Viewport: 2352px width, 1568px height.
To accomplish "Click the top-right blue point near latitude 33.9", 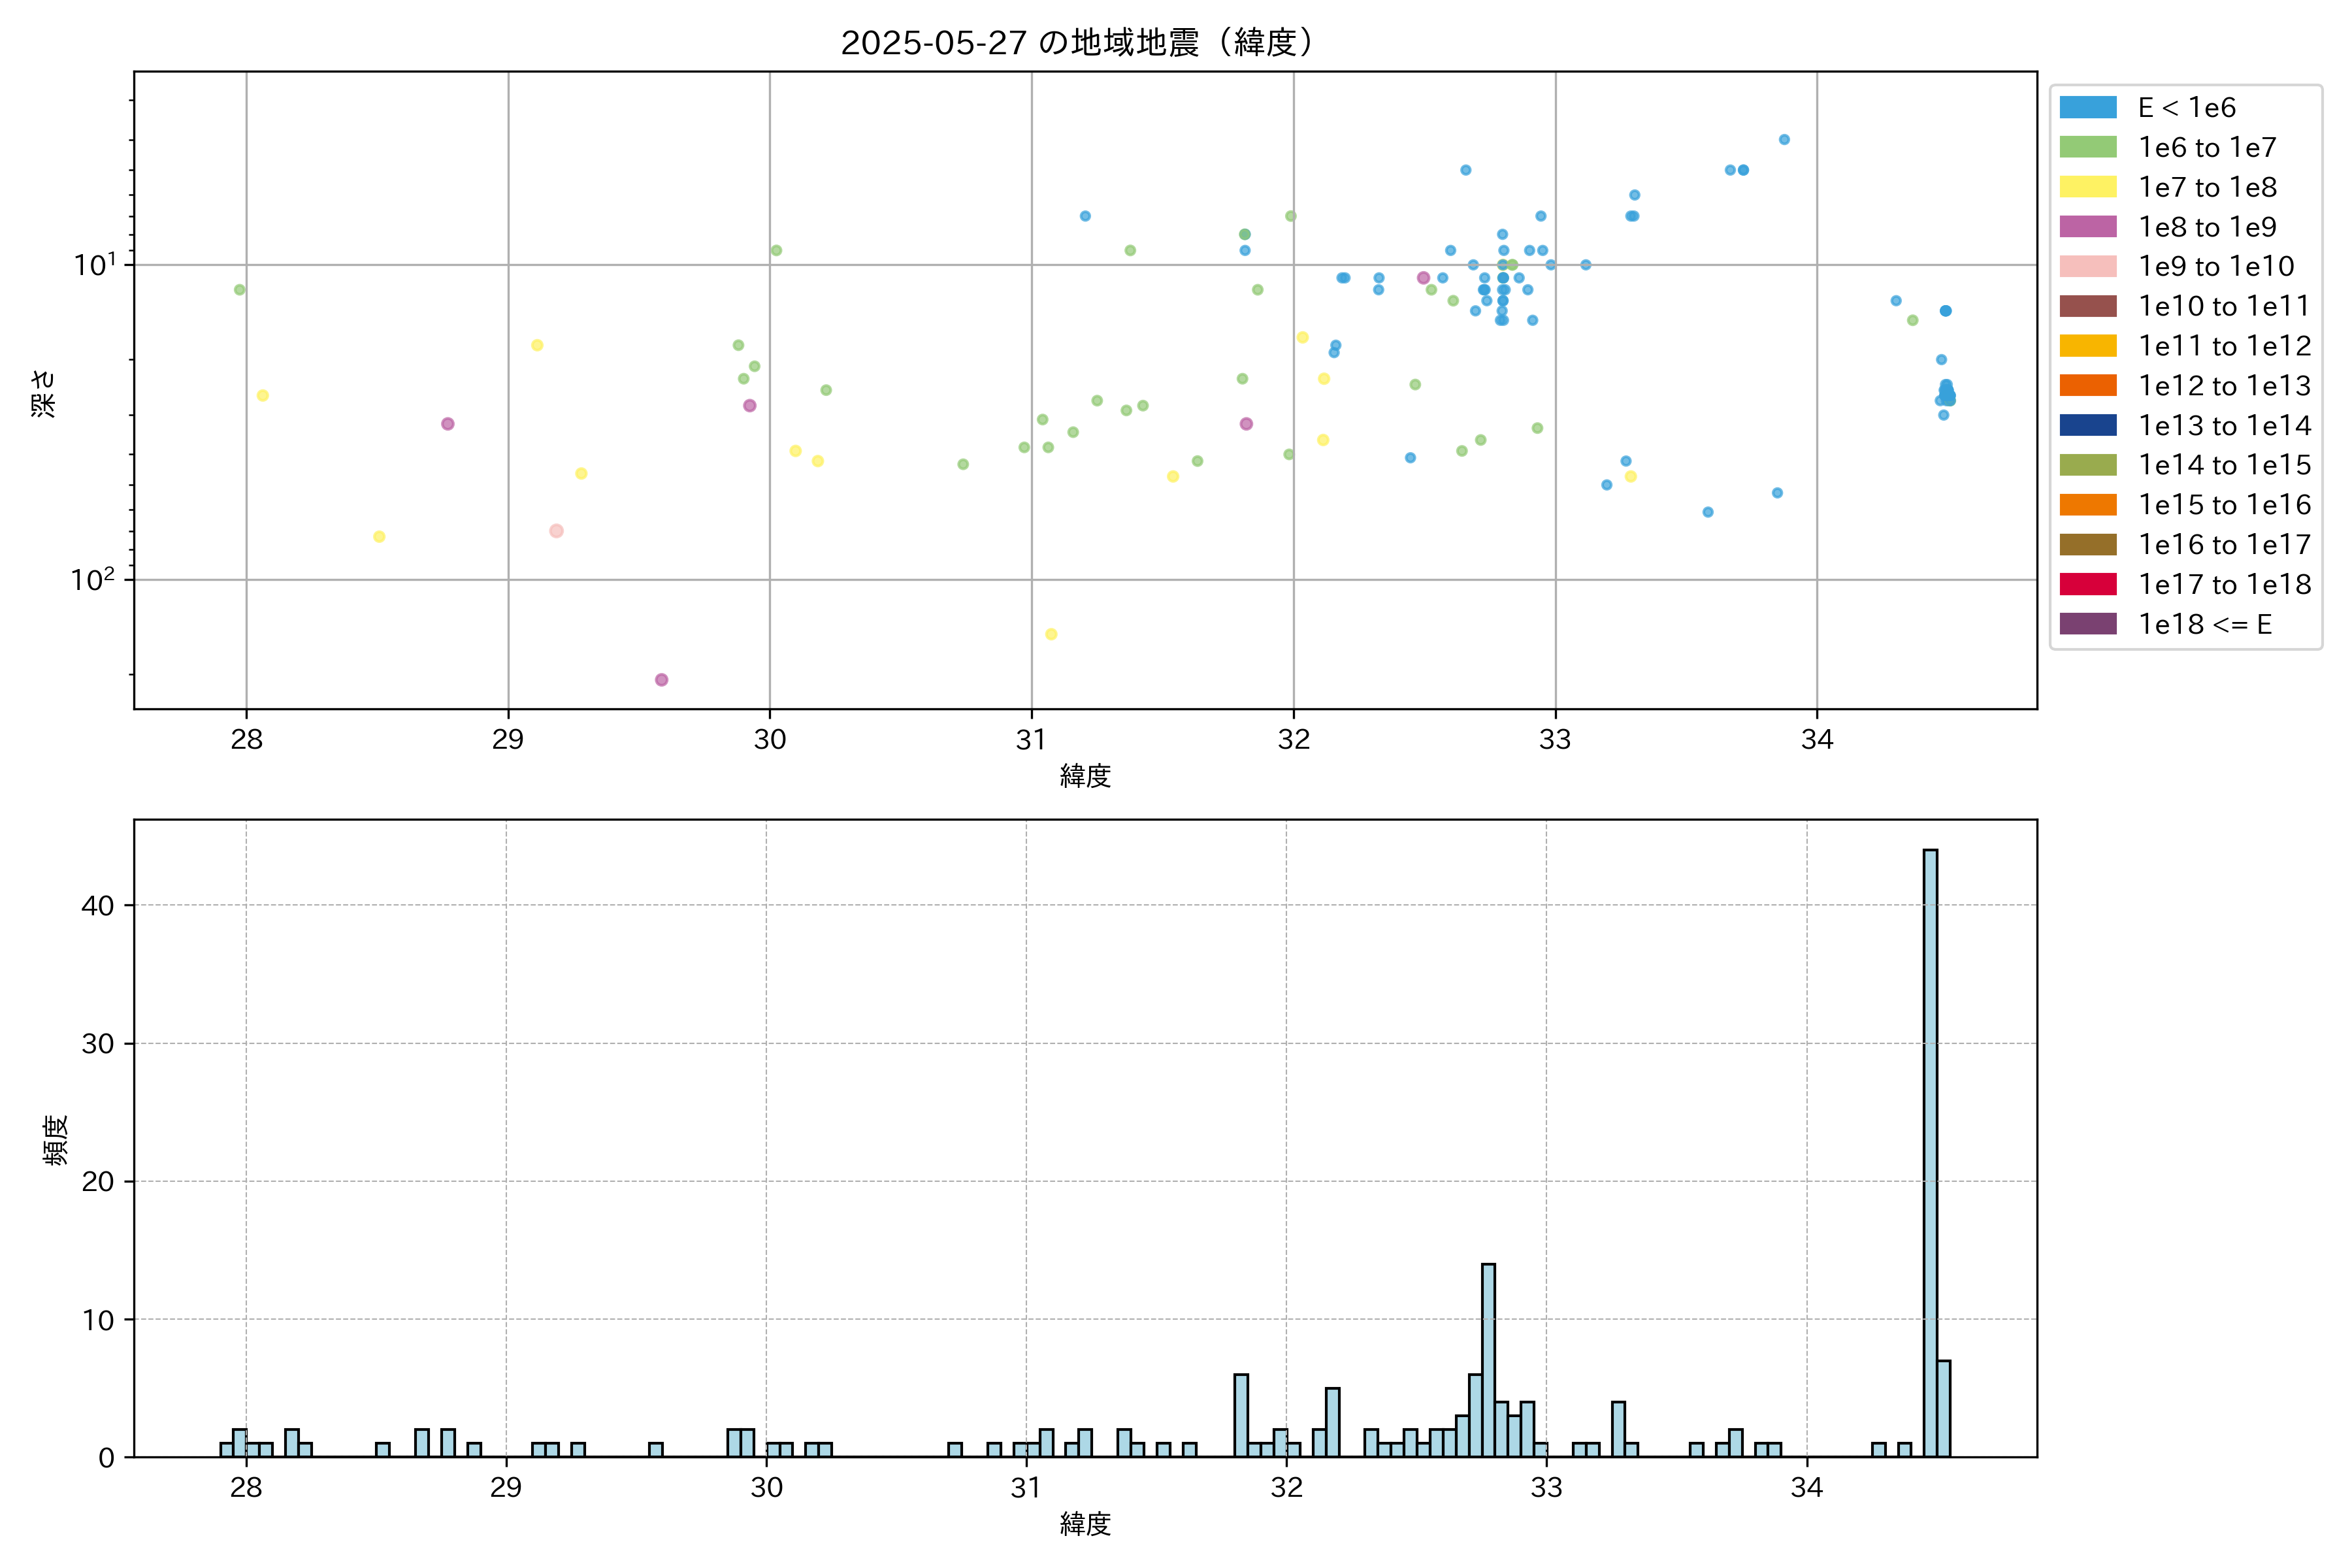I will [1784, 140].
